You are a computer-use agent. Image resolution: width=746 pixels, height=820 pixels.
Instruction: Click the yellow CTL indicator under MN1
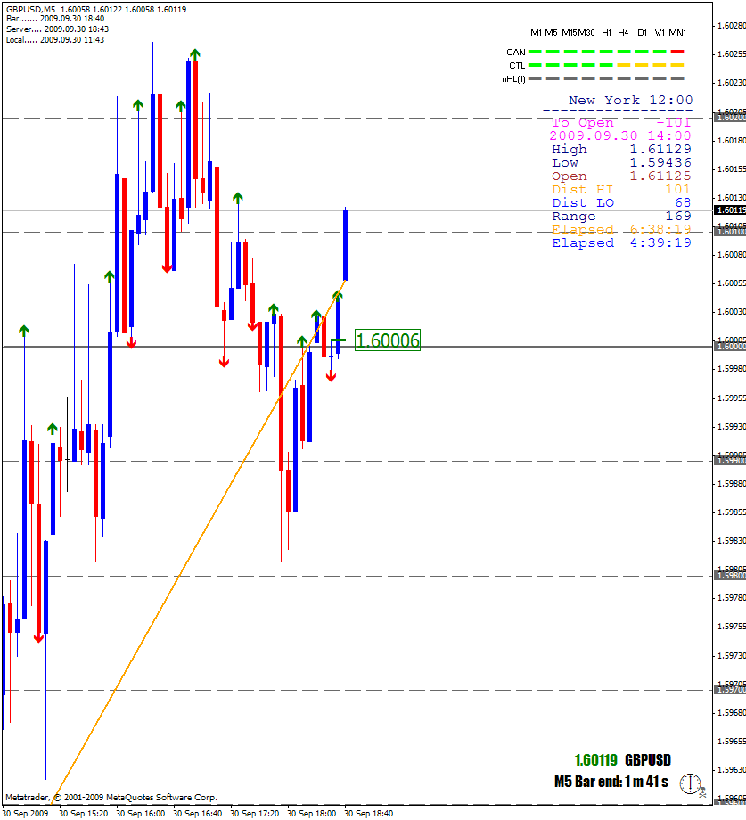coord(677,65)
